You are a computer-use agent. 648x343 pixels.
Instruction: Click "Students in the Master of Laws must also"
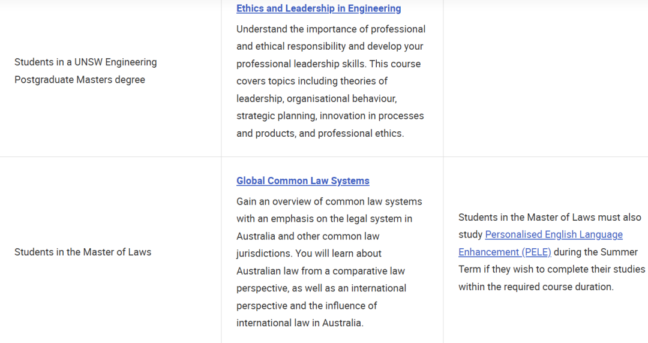550,217
